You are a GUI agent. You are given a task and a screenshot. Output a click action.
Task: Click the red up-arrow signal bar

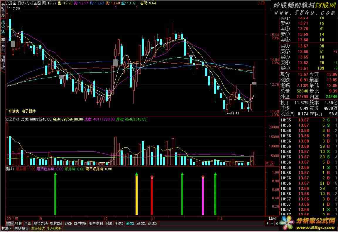click(x=152, y=195)
